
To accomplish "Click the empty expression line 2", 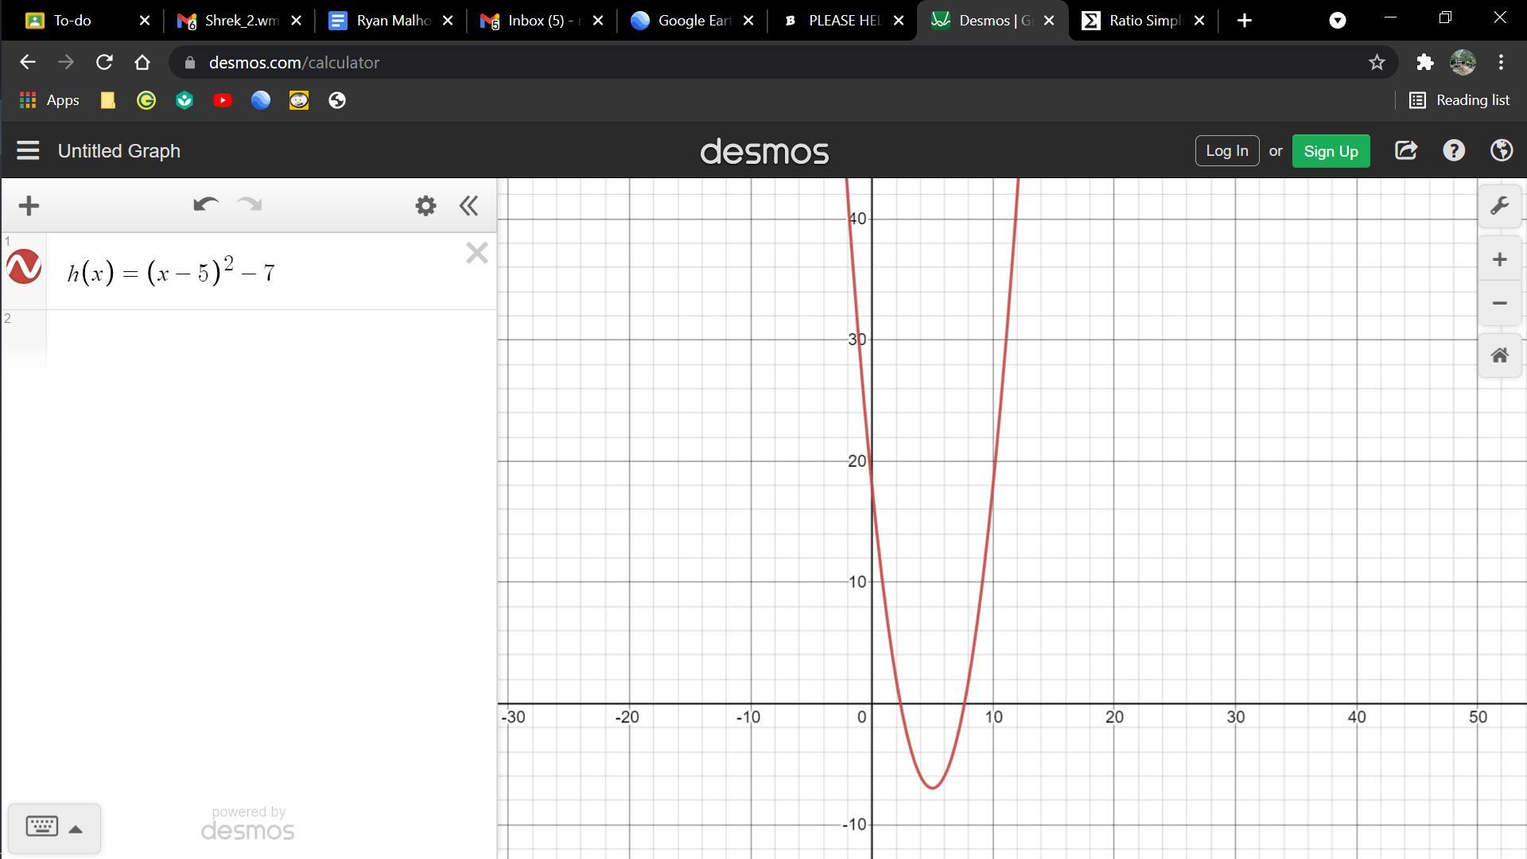I will [270, 338].
